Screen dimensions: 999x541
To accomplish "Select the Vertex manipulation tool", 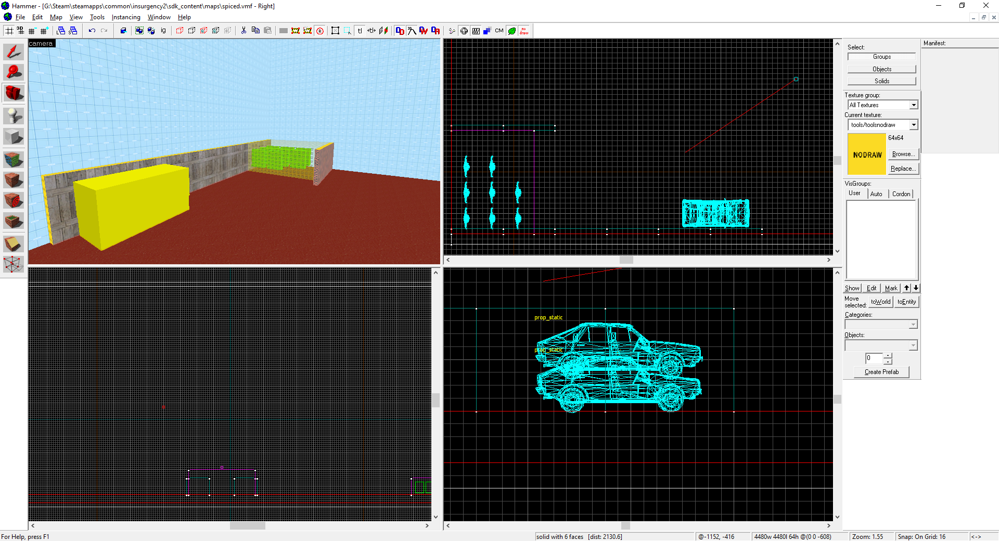I will pyautogui.click(x=14, y=264).
